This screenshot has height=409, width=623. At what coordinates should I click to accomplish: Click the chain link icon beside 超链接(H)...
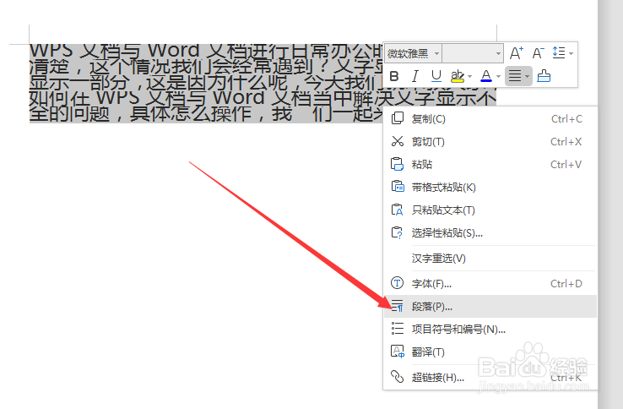point(398,376)
